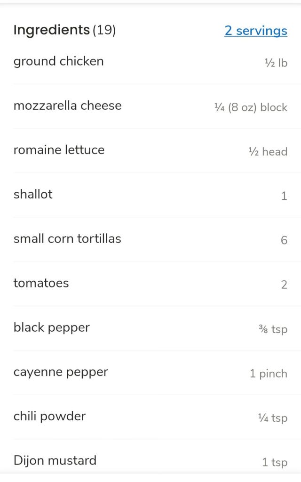Click the shallot ingredient
Viewport: 301px width, 482px height.
[x=33, y=194]
